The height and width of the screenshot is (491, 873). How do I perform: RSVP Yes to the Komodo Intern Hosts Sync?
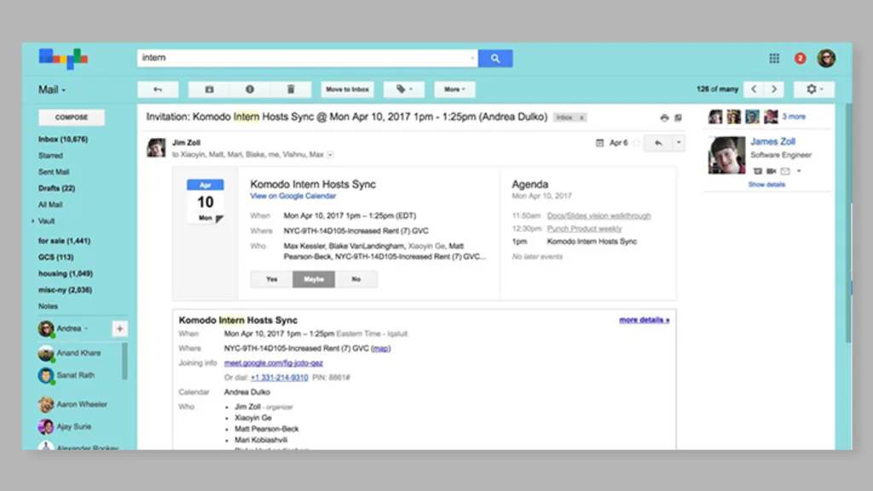pyautogui.click(x=271, y=279)
